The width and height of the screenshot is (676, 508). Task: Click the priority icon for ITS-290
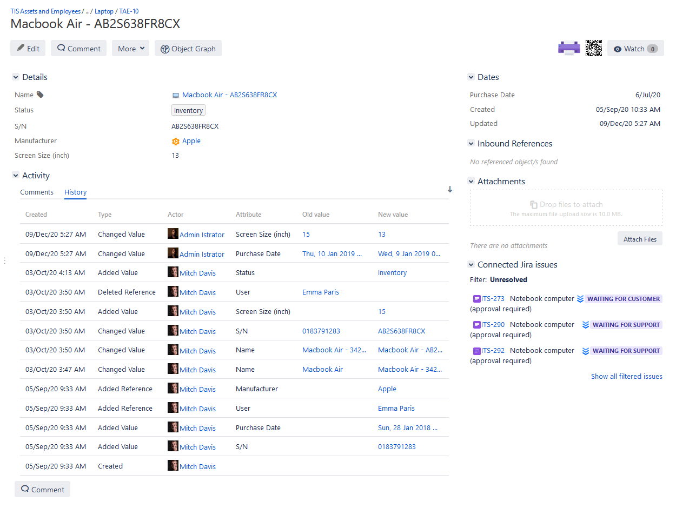pyautogui.click(x=585, y=325)
